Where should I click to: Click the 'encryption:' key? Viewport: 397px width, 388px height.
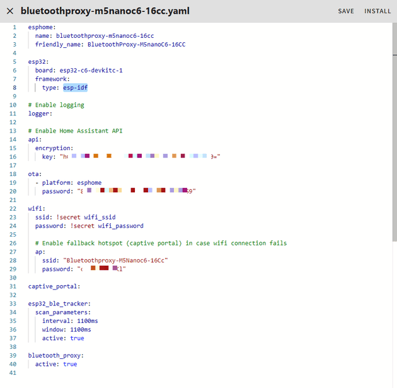pos(54,148)
